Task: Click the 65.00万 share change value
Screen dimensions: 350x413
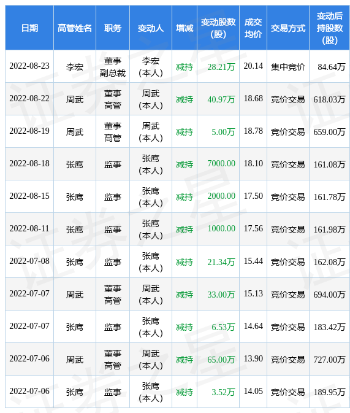Action: click(x=221, y=360)
